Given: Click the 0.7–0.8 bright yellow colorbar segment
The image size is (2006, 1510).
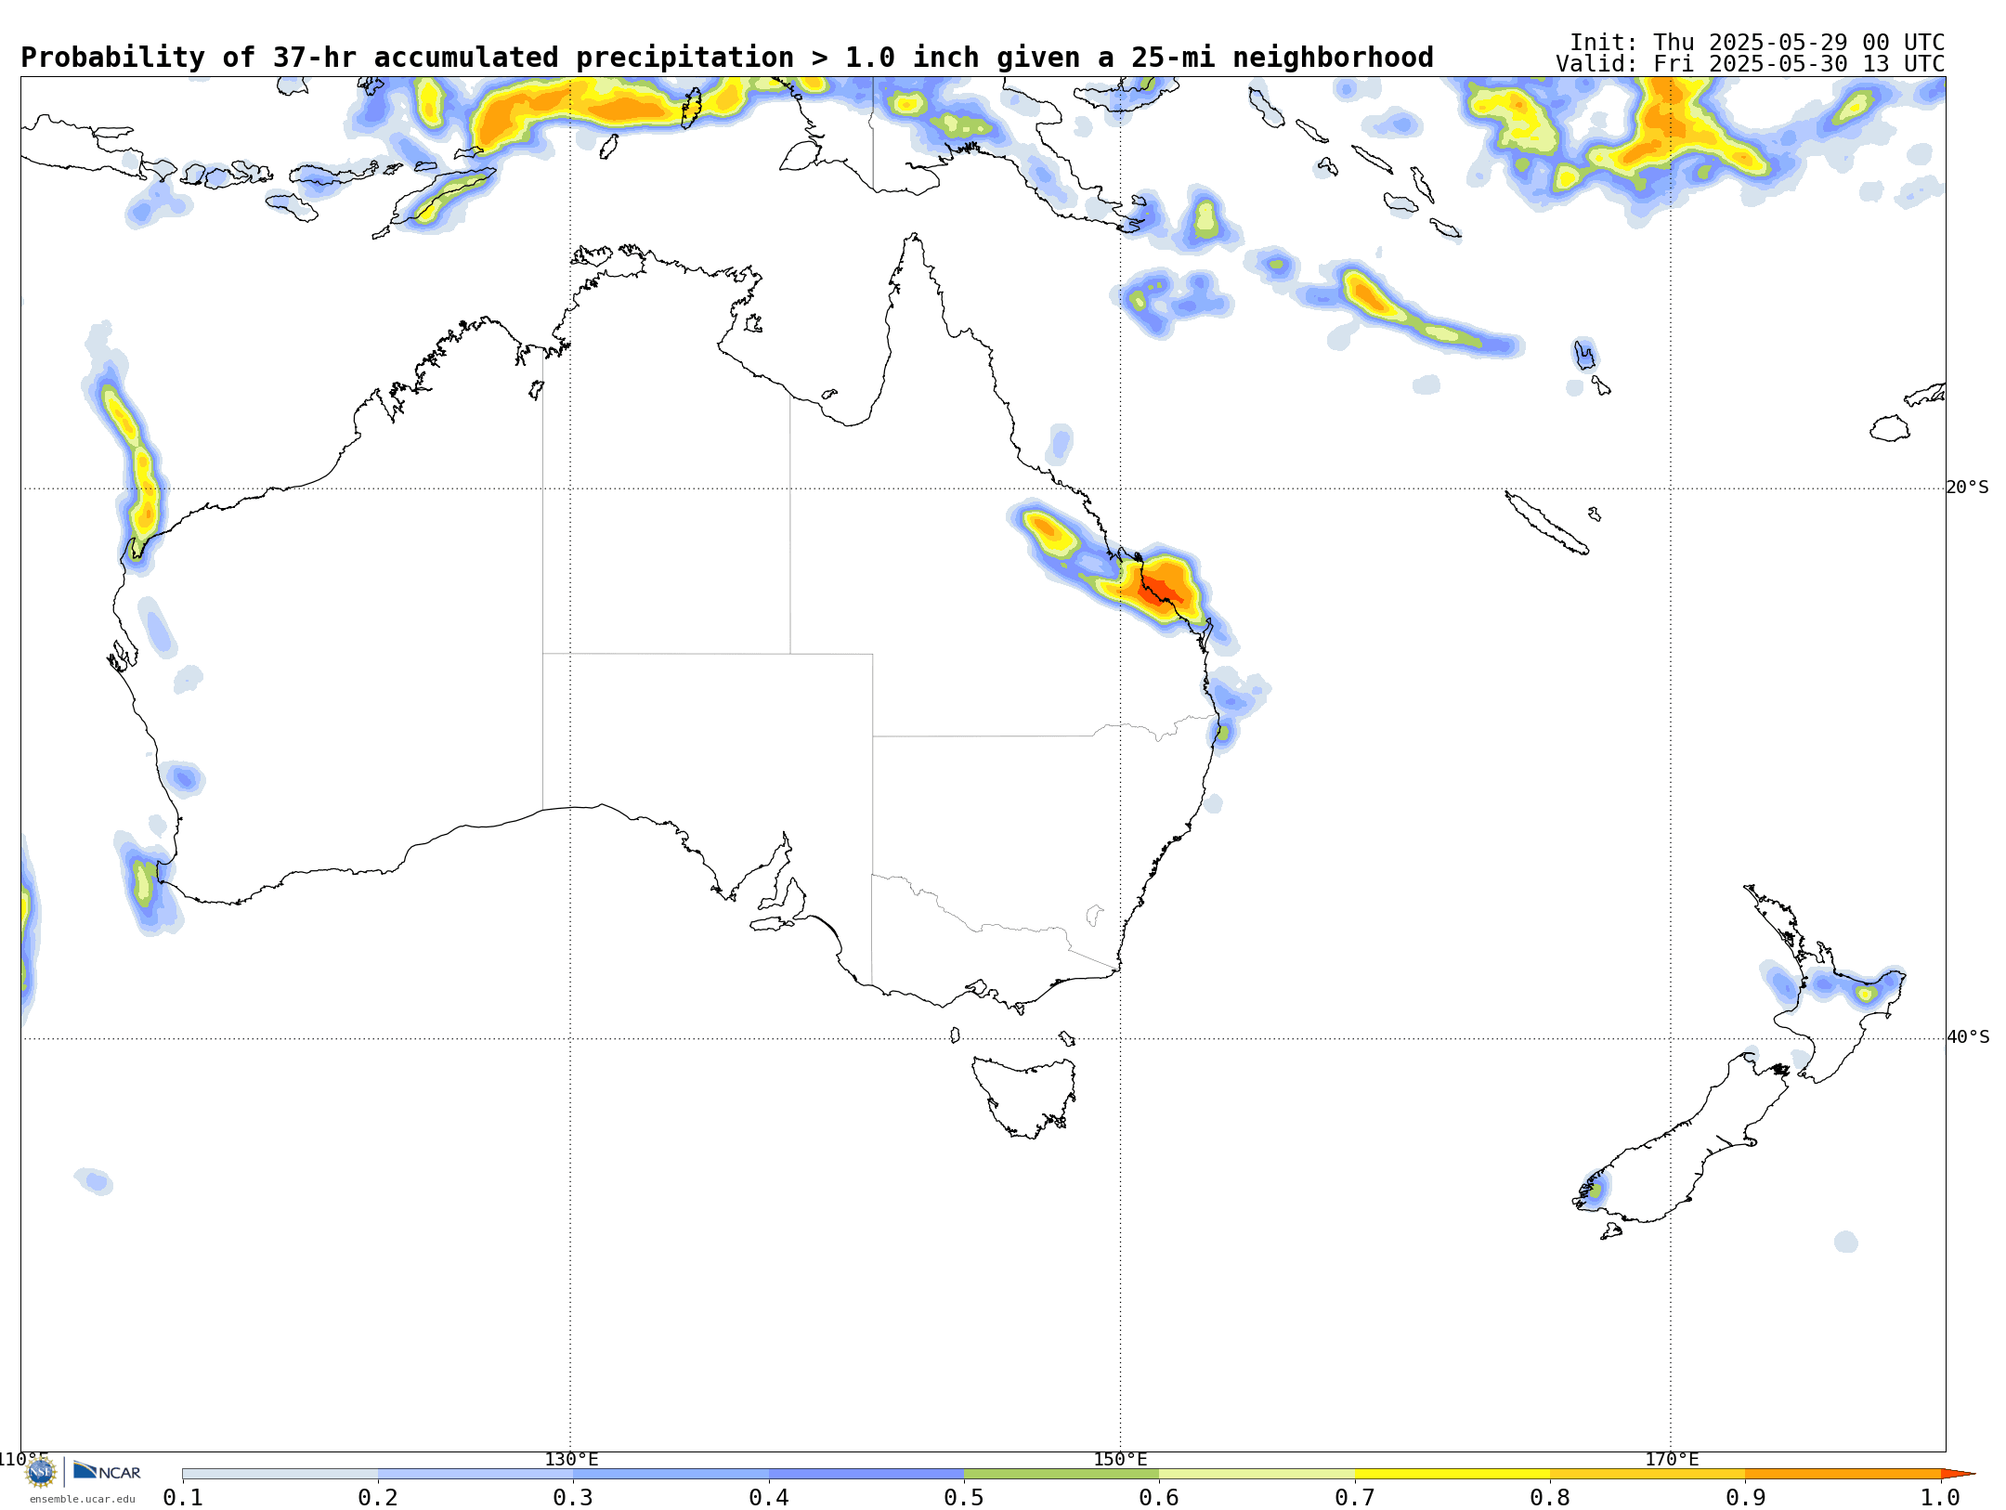Looking at the screenshot, I should 1452,1474.
